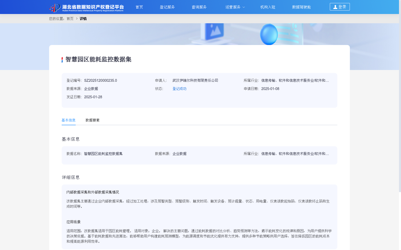The height and width of the screenshot is (250, 401).
Task: Click the 登记成功 status link
Action: 179,89
